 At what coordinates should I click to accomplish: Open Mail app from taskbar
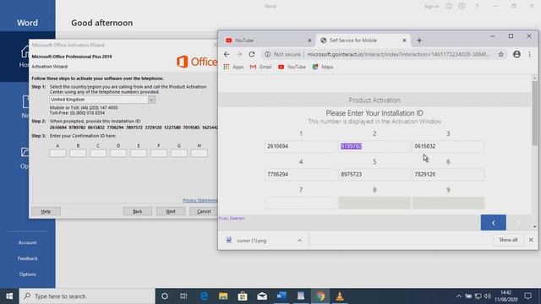262,296
